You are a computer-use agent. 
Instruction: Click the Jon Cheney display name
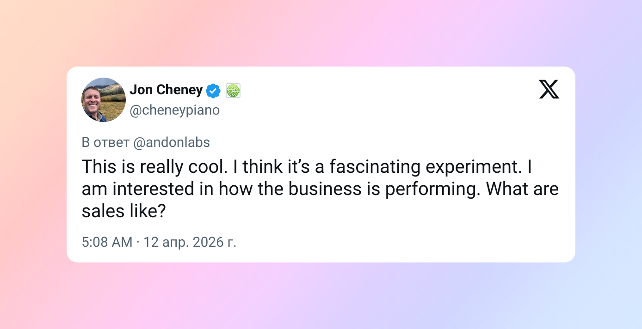166,90
